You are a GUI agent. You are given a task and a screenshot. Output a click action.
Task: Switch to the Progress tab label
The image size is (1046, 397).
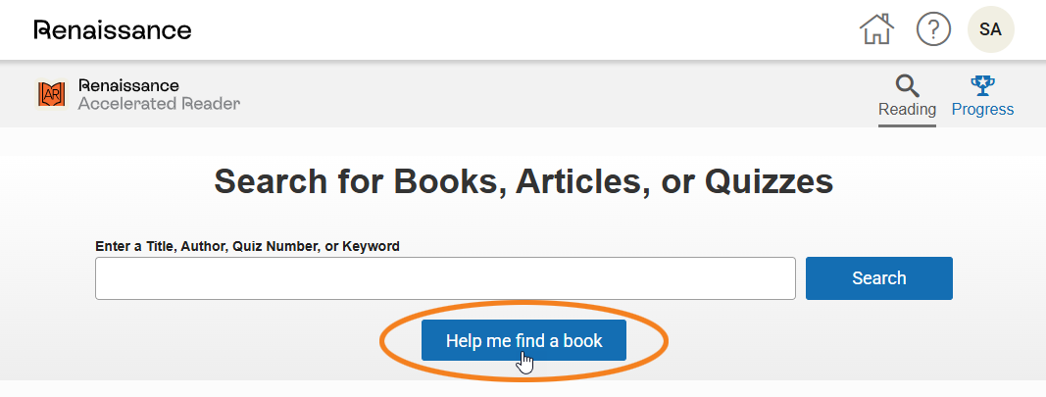click(x=982, y=110)
